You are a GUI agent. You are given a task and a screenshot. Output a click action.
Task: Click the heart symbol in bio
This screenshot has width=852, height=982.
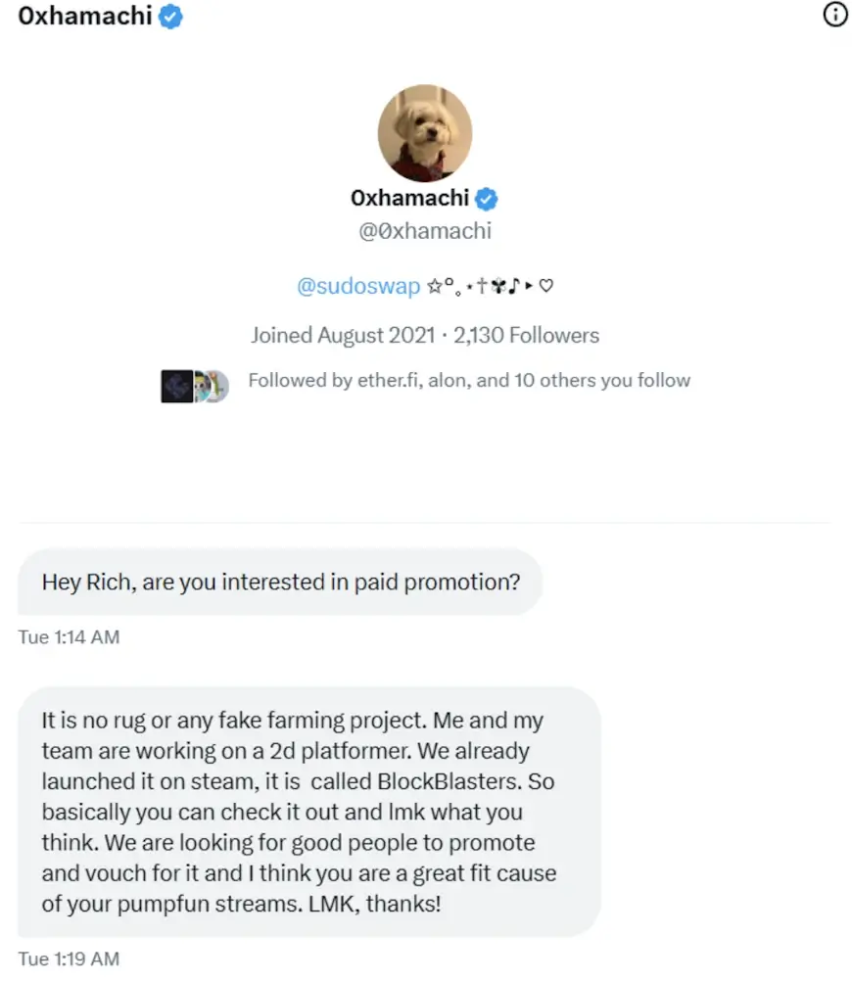[547, 287]
